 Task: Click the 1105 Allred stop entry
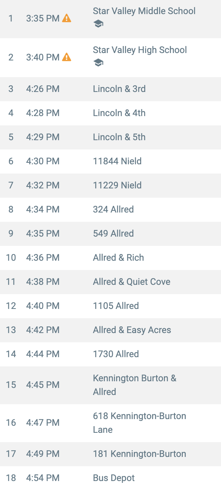point(110,306)
